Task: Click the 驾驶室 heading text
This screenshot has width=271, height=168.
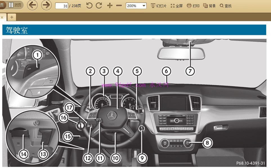Action: [17, 30]
